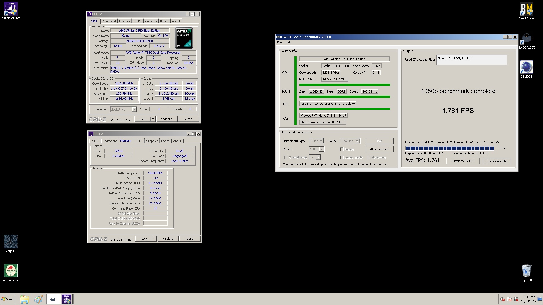Open Help menu in HWBOT x265
543x305 pixels.
(x=288, y=43)
